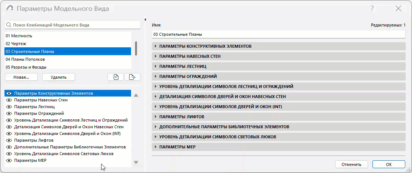This screenshot has height=173, width=412.
Task: Toggle eye for Параметры Лифтов
Action: pyautogui.click(x=9, y=140)
